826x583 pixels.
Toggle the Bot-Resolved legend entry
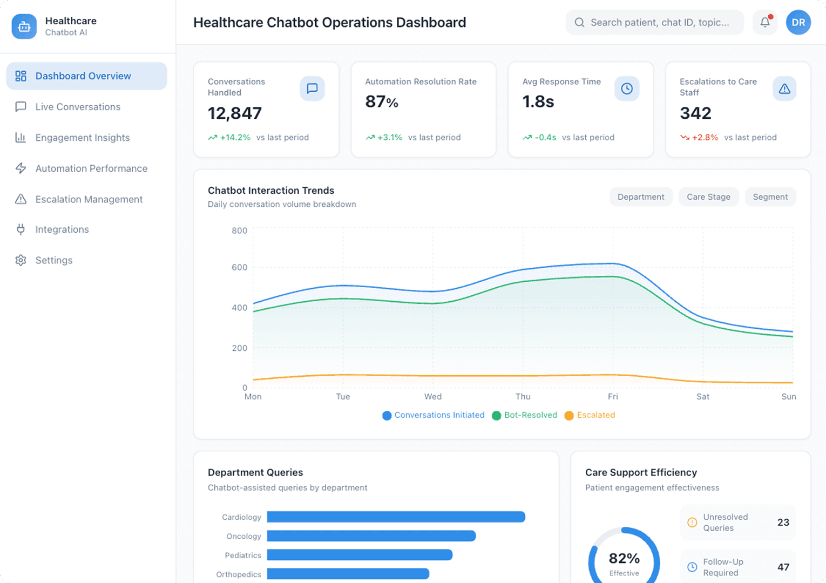[x=524, y=415]
